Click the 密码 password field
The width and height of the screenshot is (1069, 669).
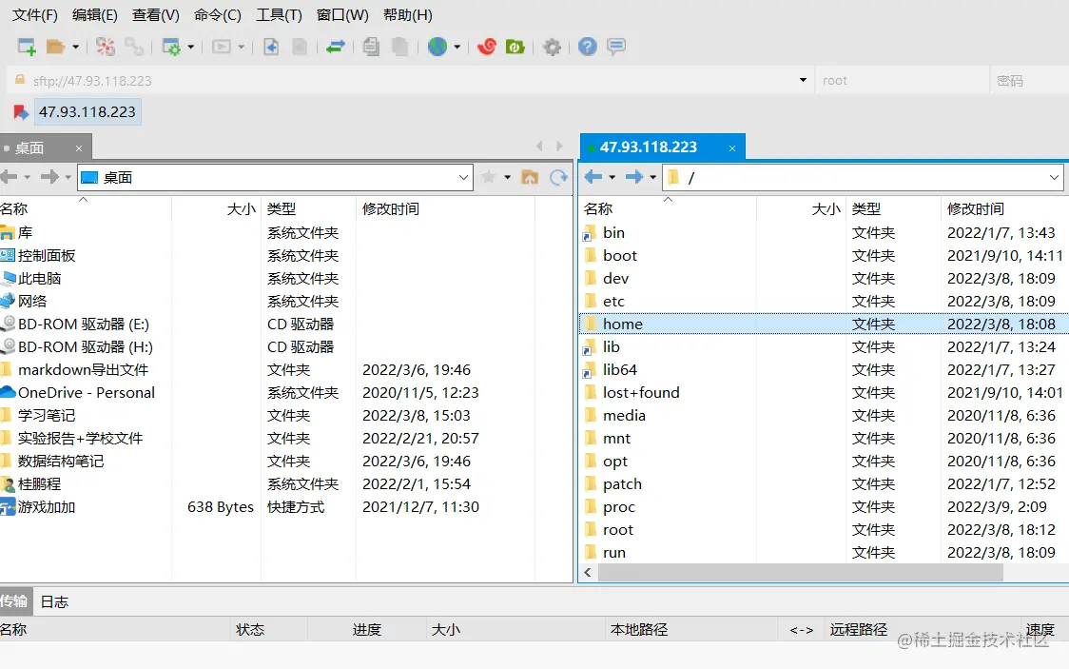coord(1029,81)
